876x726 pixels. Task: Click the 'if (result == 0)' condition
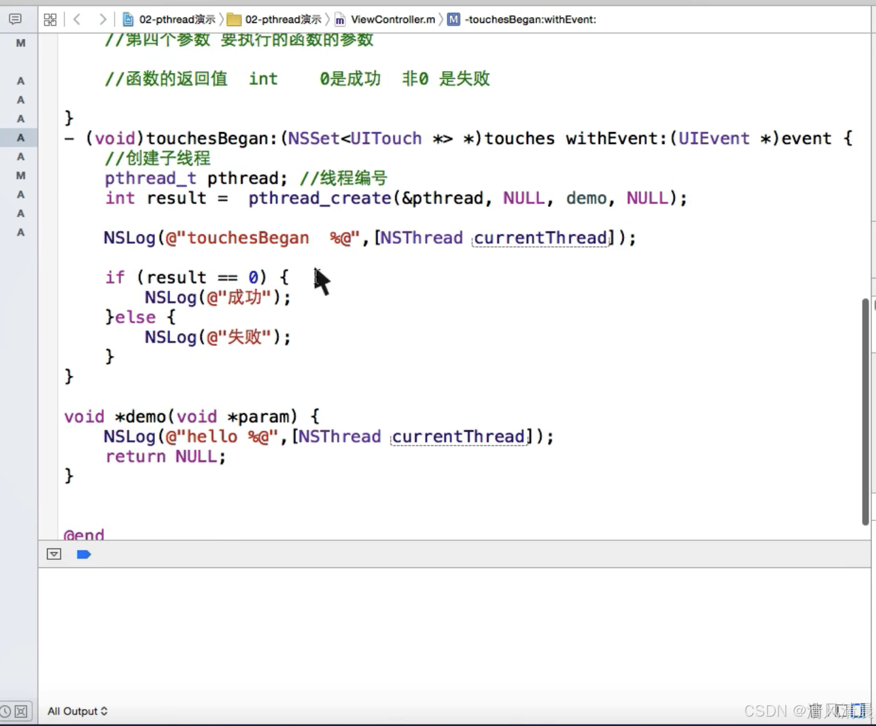coord(186,277)
